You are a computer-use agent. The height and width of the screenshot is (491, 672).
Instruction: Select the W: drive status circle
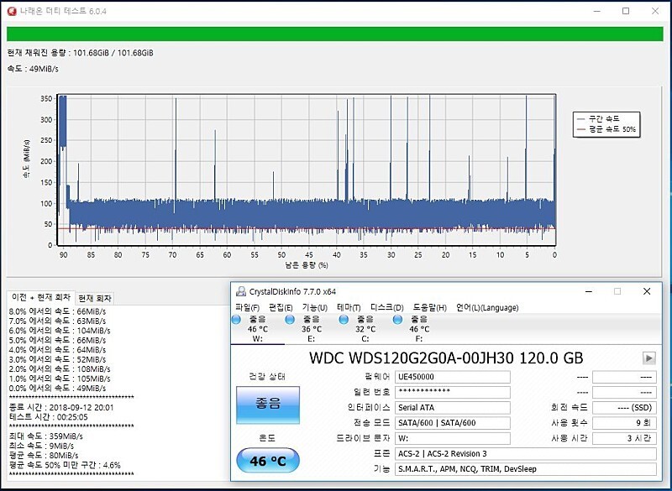(236, 319)
